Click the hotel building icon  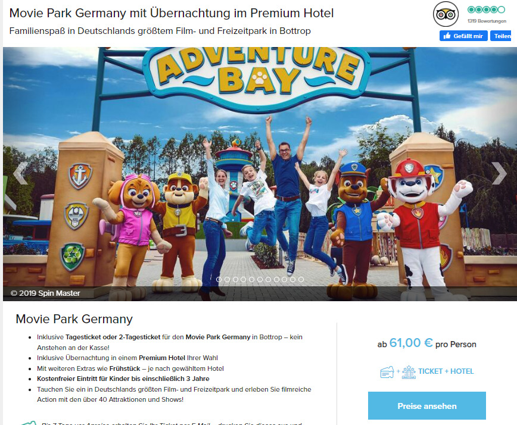coord(409,372)
